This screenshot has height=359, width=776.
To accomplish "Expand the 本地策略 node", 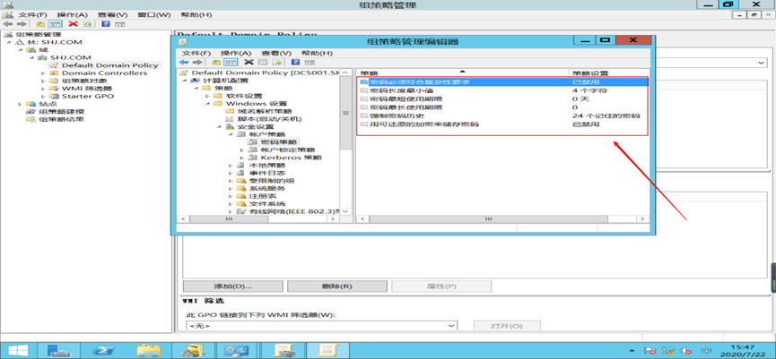I will (x=231, y=166).
